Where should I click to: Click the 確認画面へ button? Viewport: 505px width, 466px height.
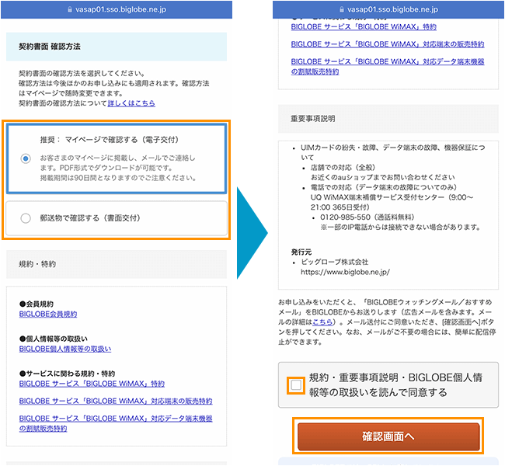tap(388, 436)
